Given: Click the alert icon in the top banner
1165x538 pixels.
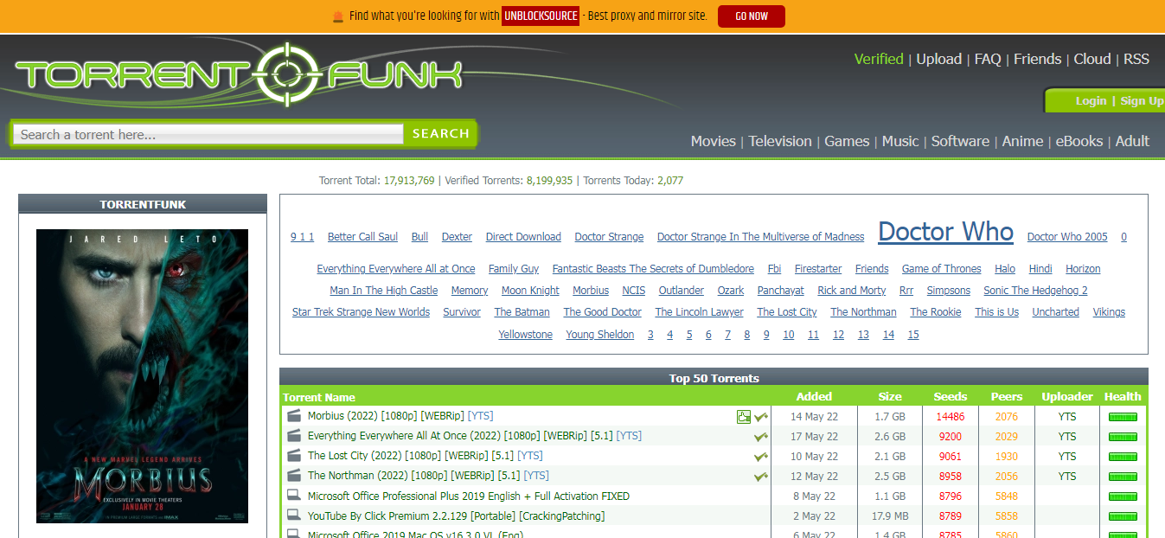Looking at the screenshot, I should [x=338, y=16].
